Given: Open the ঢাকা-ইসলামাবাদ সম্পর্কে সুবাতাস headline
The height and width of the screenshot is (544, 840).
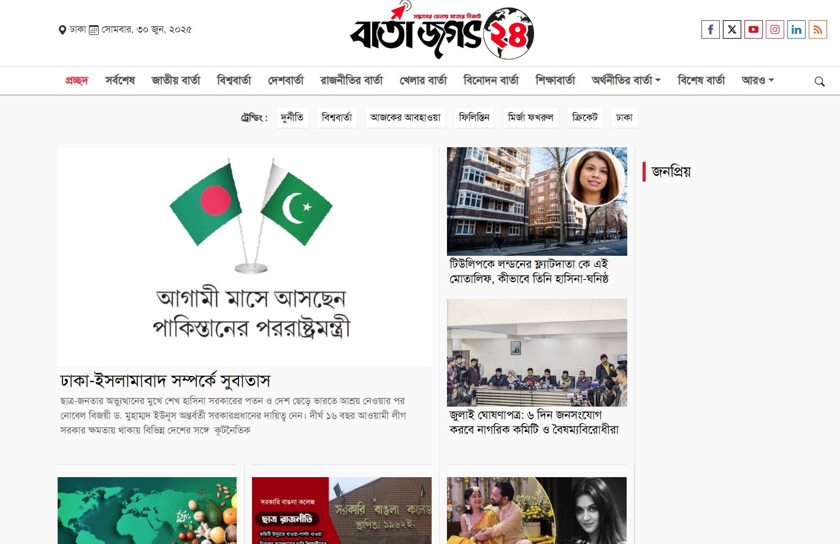Looking at the screenshot, I should coord(166,380).
